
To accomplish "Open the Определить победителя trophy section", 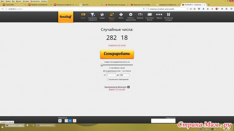I will tap(93, 17).
